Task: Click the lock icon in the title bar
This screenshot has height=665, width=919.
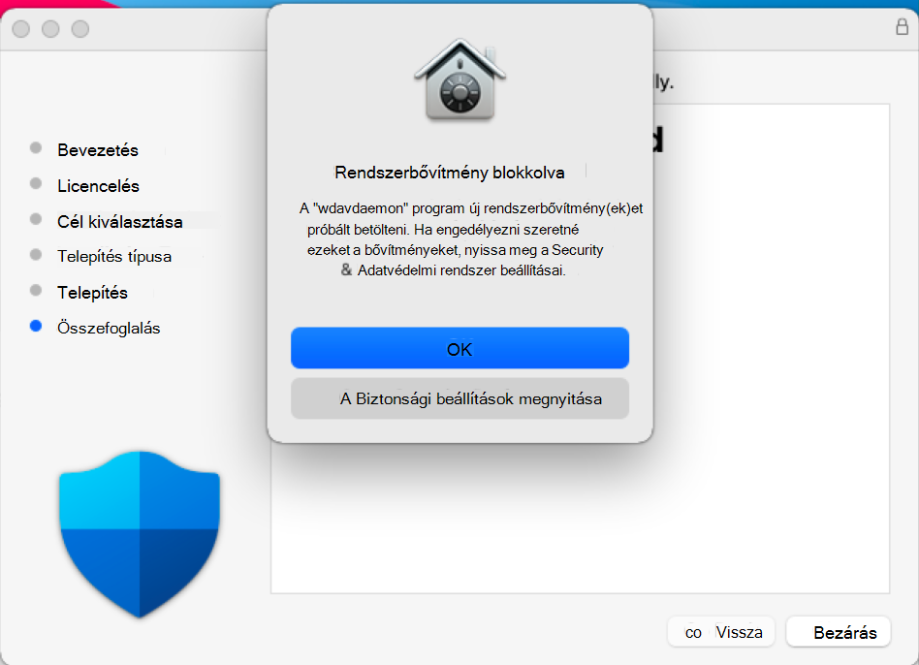Action: click(902, 27)
